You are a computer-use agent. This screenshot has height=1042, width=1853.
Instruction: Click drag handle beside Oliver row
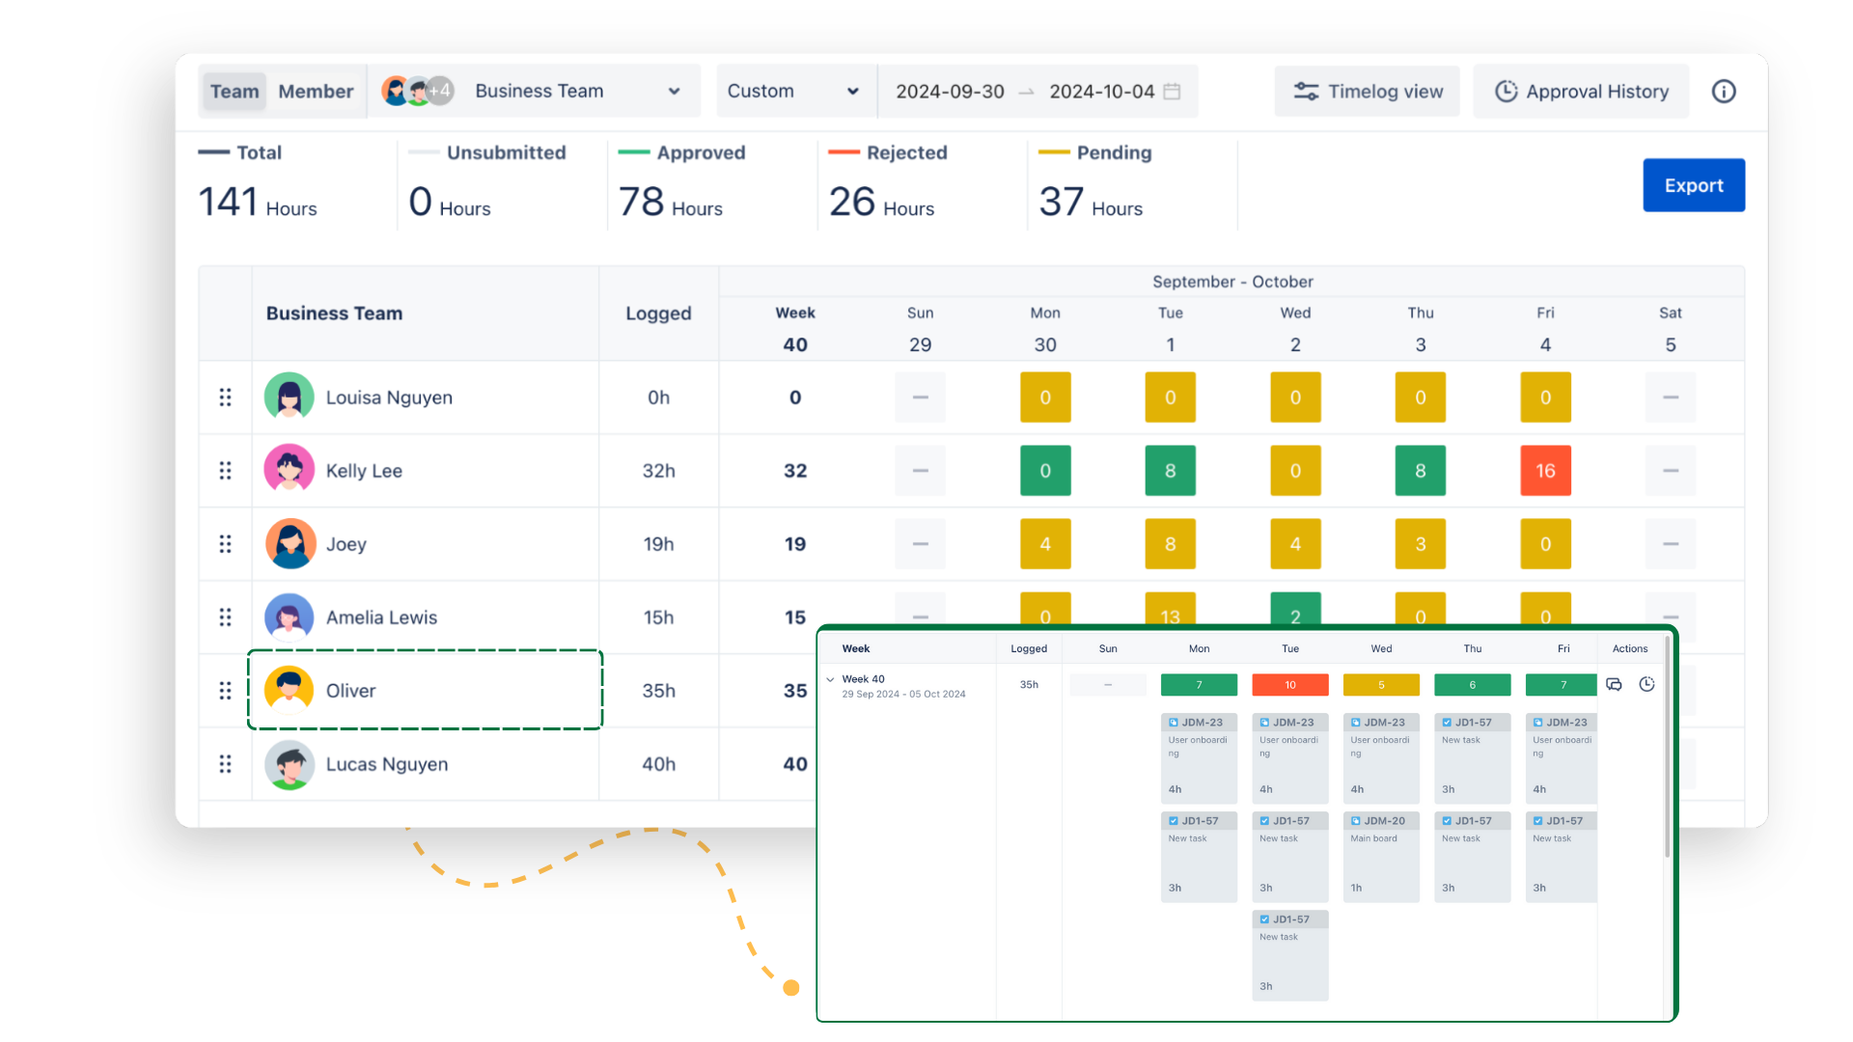[x=225, y=691]
